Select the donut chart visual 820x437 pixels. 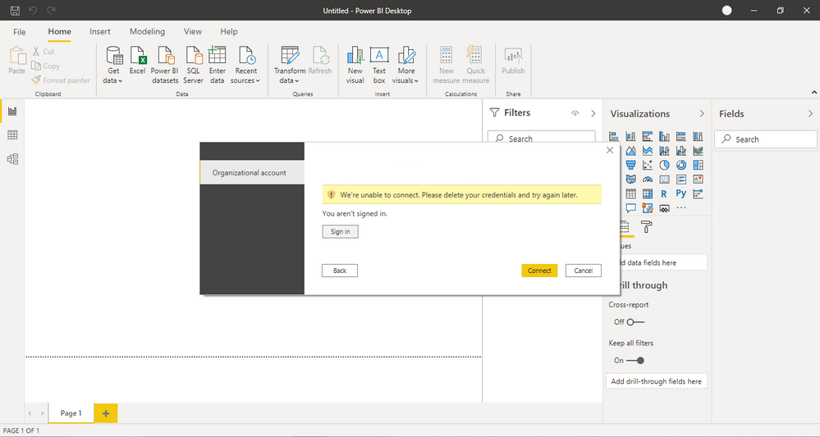(681, 165)
